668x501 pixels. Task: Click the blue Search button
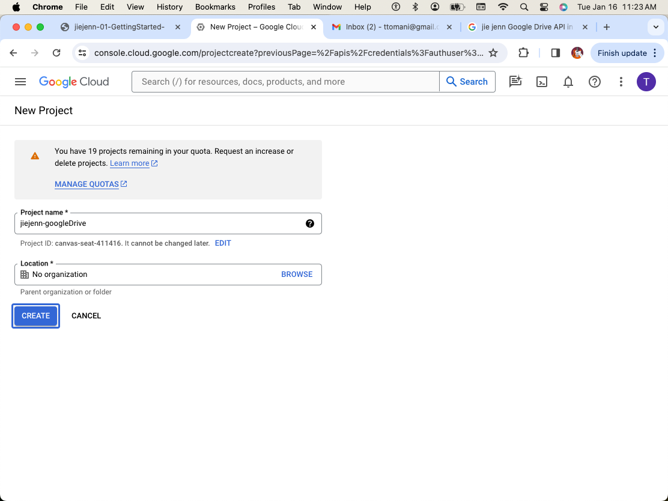point(467,82)
